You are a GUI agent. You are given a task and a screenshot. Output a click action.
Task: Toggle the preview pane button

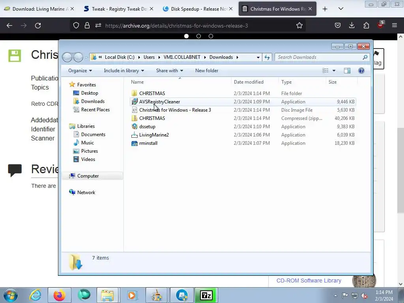[x=347, y=71]
